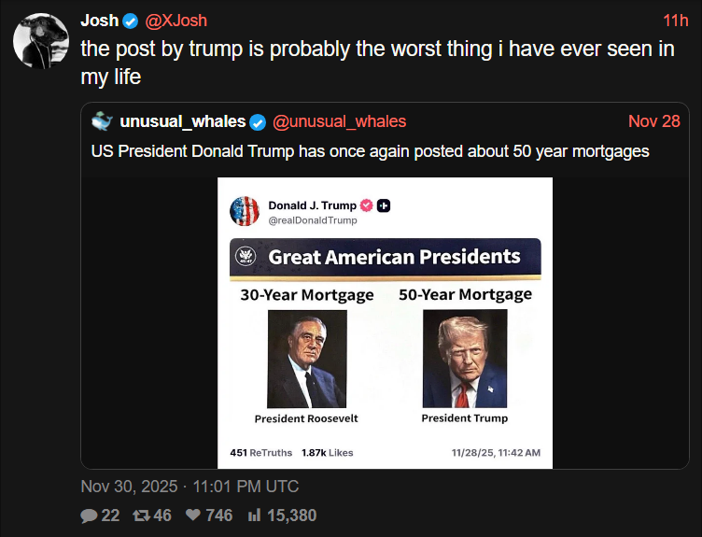Click the Josh display name
The width and height of the screenshot is (702, 537).
pos(100,21)
